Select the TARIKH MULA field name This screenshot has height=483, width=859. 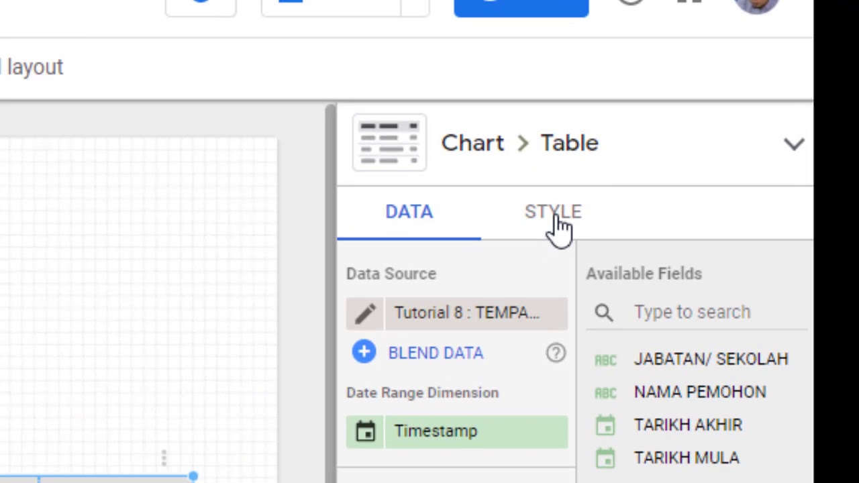[686, 458]
